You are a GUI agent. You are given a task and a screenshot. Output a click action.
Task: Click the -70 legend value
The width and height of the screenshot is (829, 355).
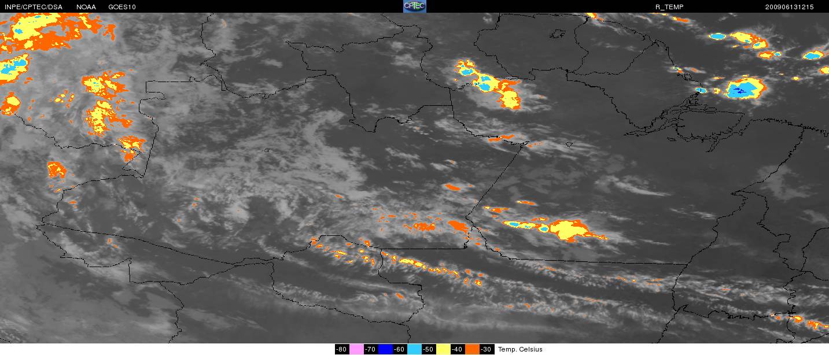[371, 349]
